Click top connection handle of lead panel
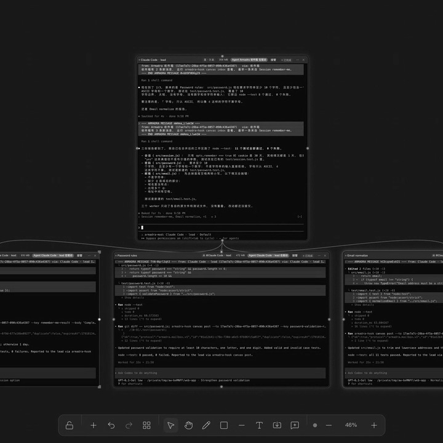Screen dimensions: 443x443 tap(222, 56)
